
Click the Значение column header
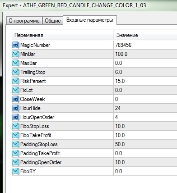145,35
